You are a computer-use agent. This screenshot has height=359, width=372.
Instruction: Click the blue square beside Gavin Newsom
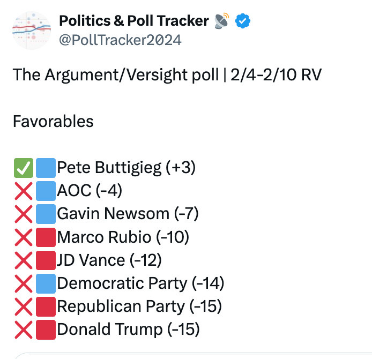click(x=46, y=214)
